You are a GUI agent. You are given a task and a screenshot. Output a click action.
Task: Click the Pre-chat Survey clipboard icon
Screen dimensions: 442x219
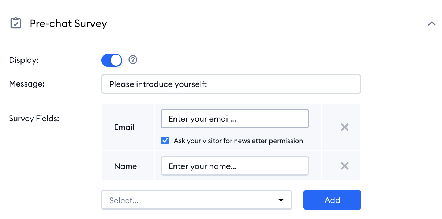point(15,23)
